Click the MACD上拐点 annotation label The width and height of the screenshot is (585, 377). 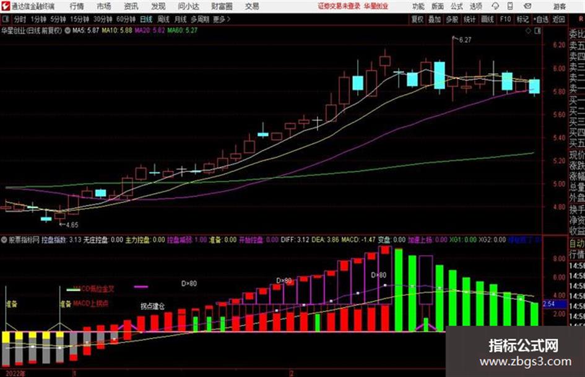click(x=90, y=303)
